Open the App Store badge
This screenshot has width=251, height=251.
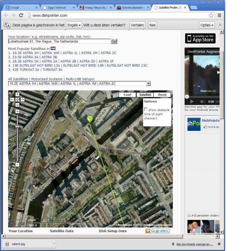tap(200, 38)
